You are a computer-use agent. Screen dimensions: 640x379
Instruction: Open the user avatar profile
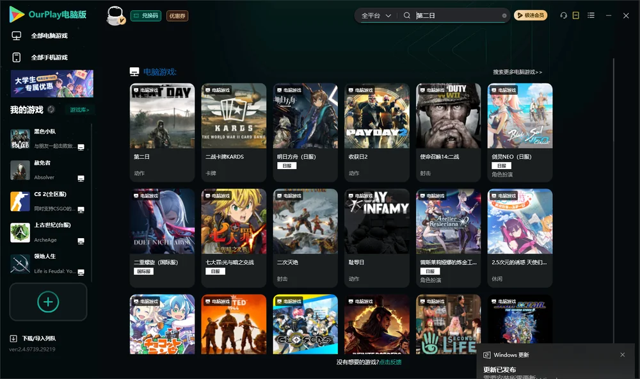(115, 15)
